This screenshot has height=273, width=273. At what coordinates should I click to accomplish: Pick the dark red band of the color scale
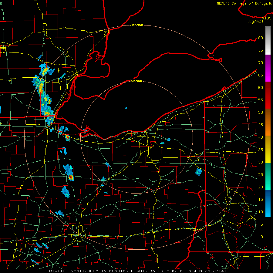pos(268,95)
